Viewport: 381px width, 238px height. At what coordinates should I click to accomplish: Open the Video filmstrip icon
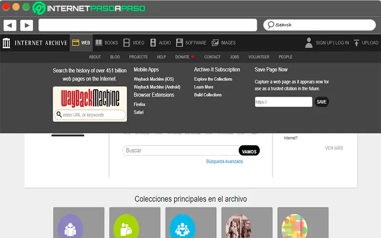pos(126,43)
